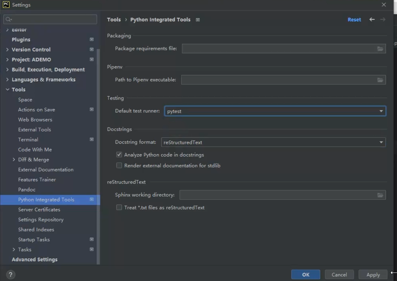The width and height of the screenshot is (397, 281).
Task: Go forward using the right arrow icon
Action: click(x=383, y=19)
